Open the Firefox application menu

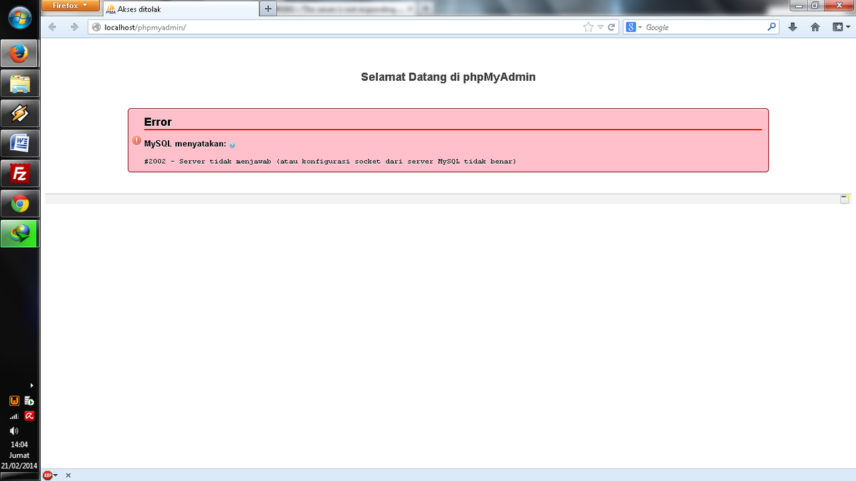pos(70,5)
